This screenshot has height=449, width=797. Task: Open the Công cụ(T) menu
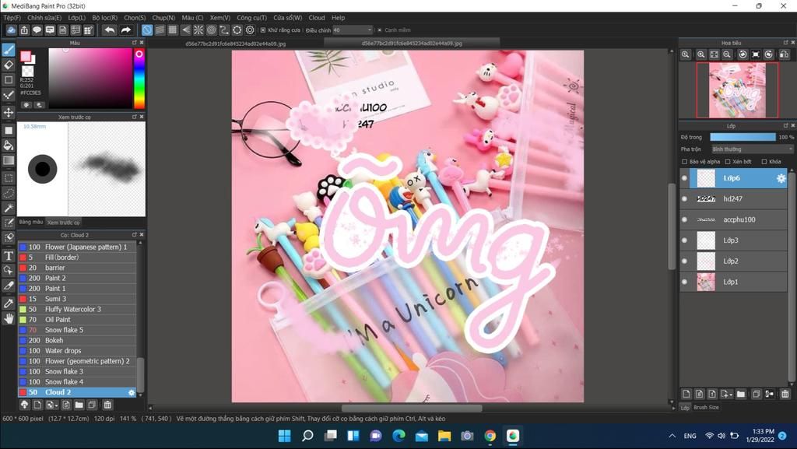251,18
